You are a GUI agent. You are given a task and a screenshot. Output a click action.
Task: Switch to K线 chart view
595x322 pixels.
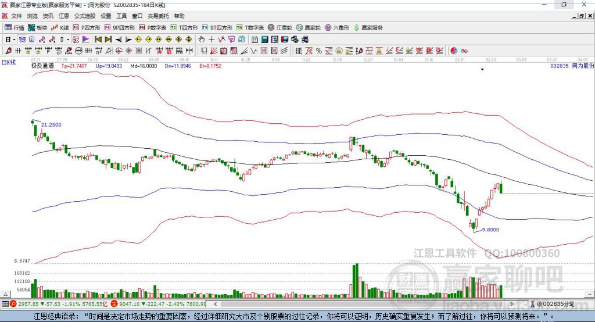pos(60,28)
